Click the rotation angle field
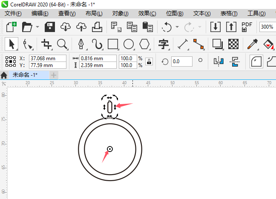 click(x=181, y=61)
